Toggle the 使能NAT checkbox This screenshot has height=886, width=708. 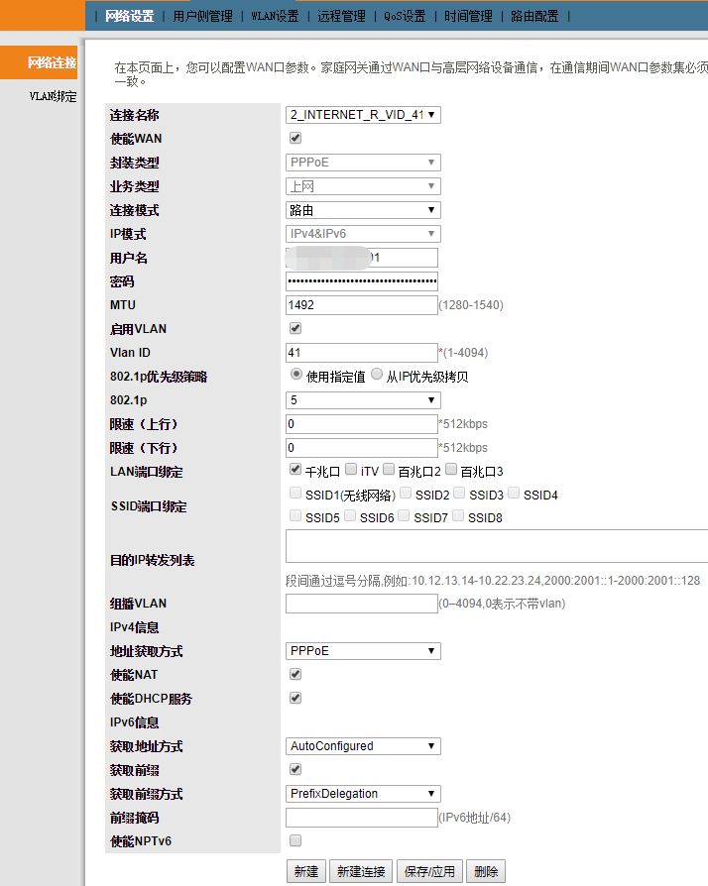coord(295,674)
